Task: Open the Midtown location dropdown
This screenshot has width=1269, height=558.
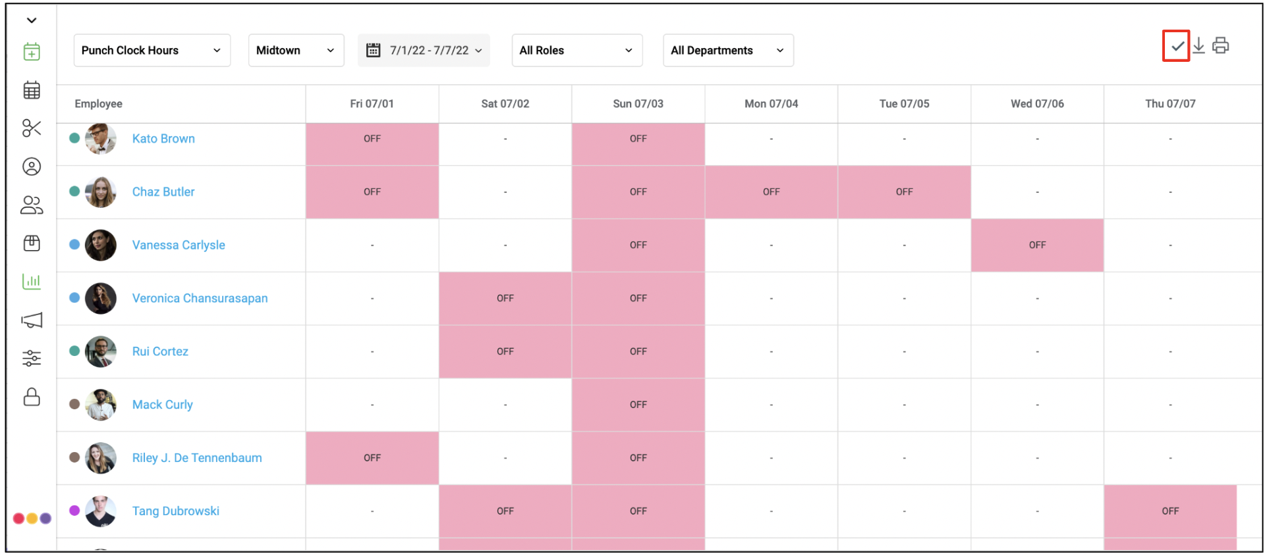Action: pos(296,51)
